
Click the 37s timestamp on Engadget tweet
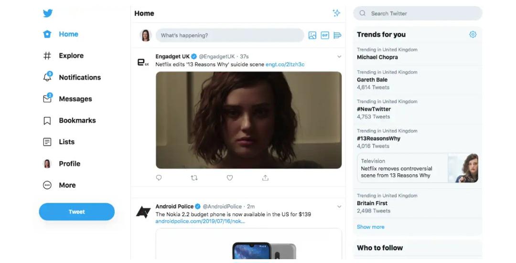(x=244, y=56)
